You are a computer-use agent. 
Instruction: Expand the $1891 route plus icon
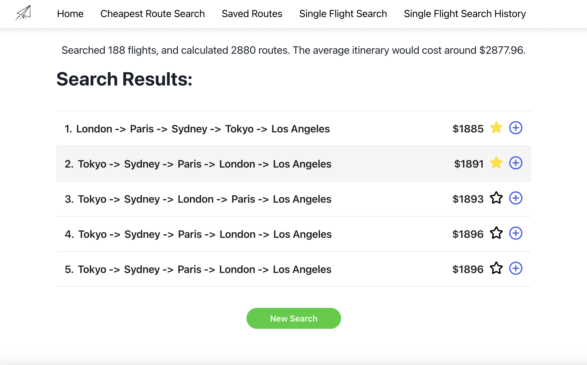(x=516, y=163)
